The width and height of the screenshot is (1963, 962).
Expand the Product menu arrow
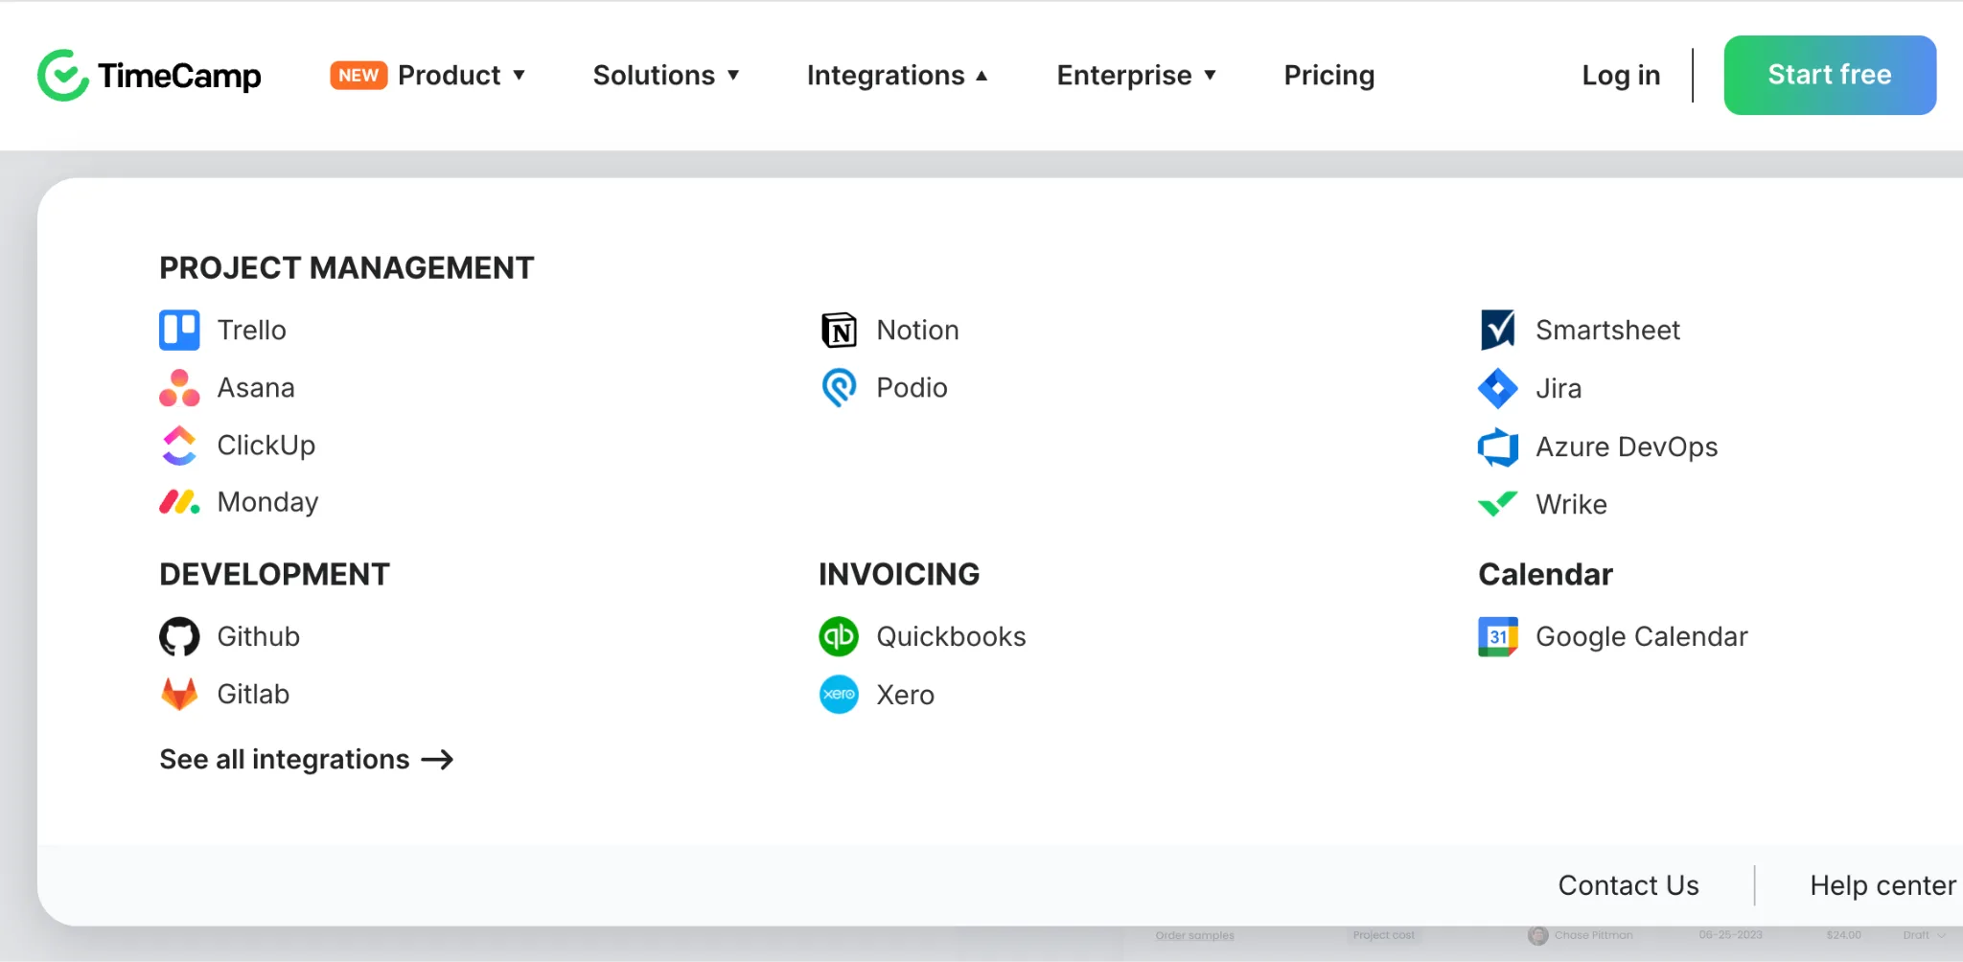pos(520,76)
